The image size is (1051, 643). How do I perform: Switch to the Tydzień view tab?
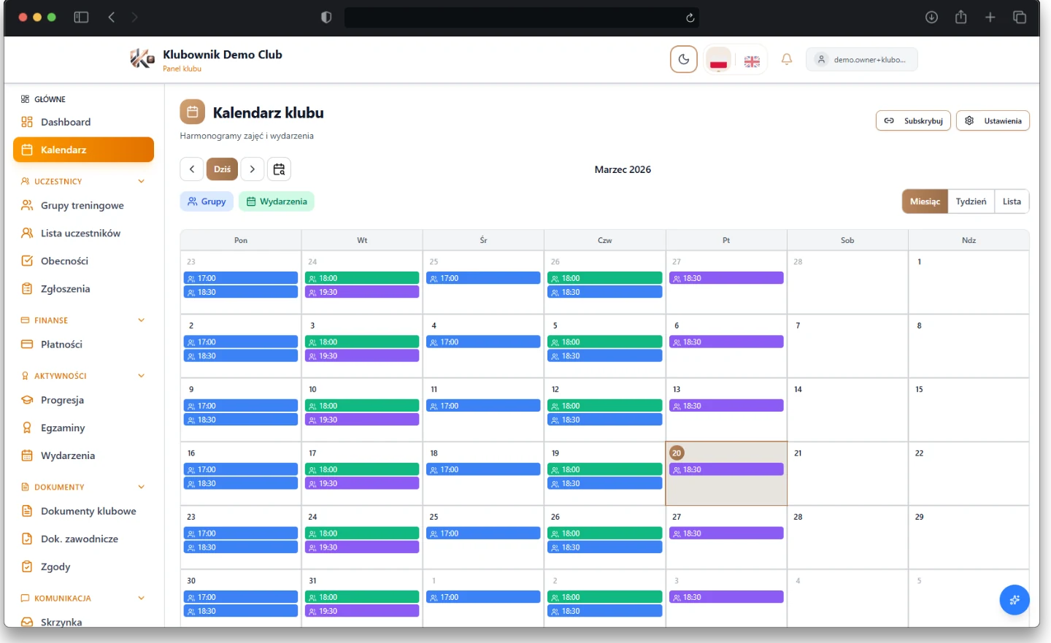[x=971, y=201]
